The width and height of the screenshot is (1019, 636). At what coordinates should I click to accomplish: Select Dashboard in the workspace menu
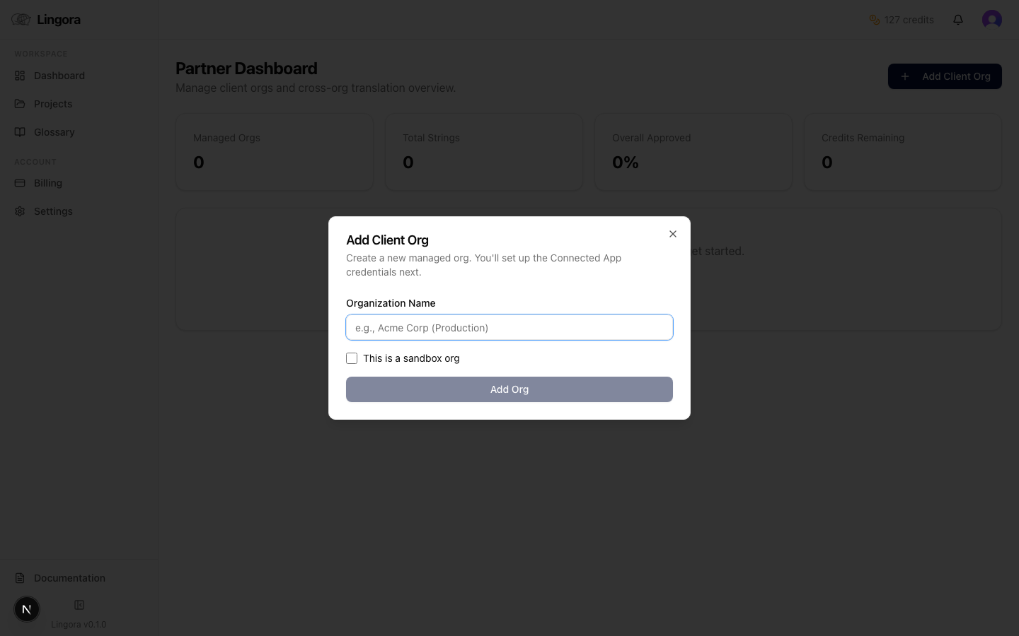[x=59, y=75]
